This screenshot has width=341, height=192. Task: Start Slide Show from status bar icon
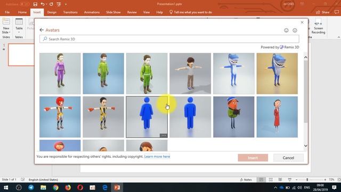click(289, 180)
